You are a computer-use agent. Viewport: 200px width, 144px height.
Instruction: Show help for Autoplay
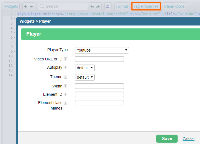click(66, 67)
